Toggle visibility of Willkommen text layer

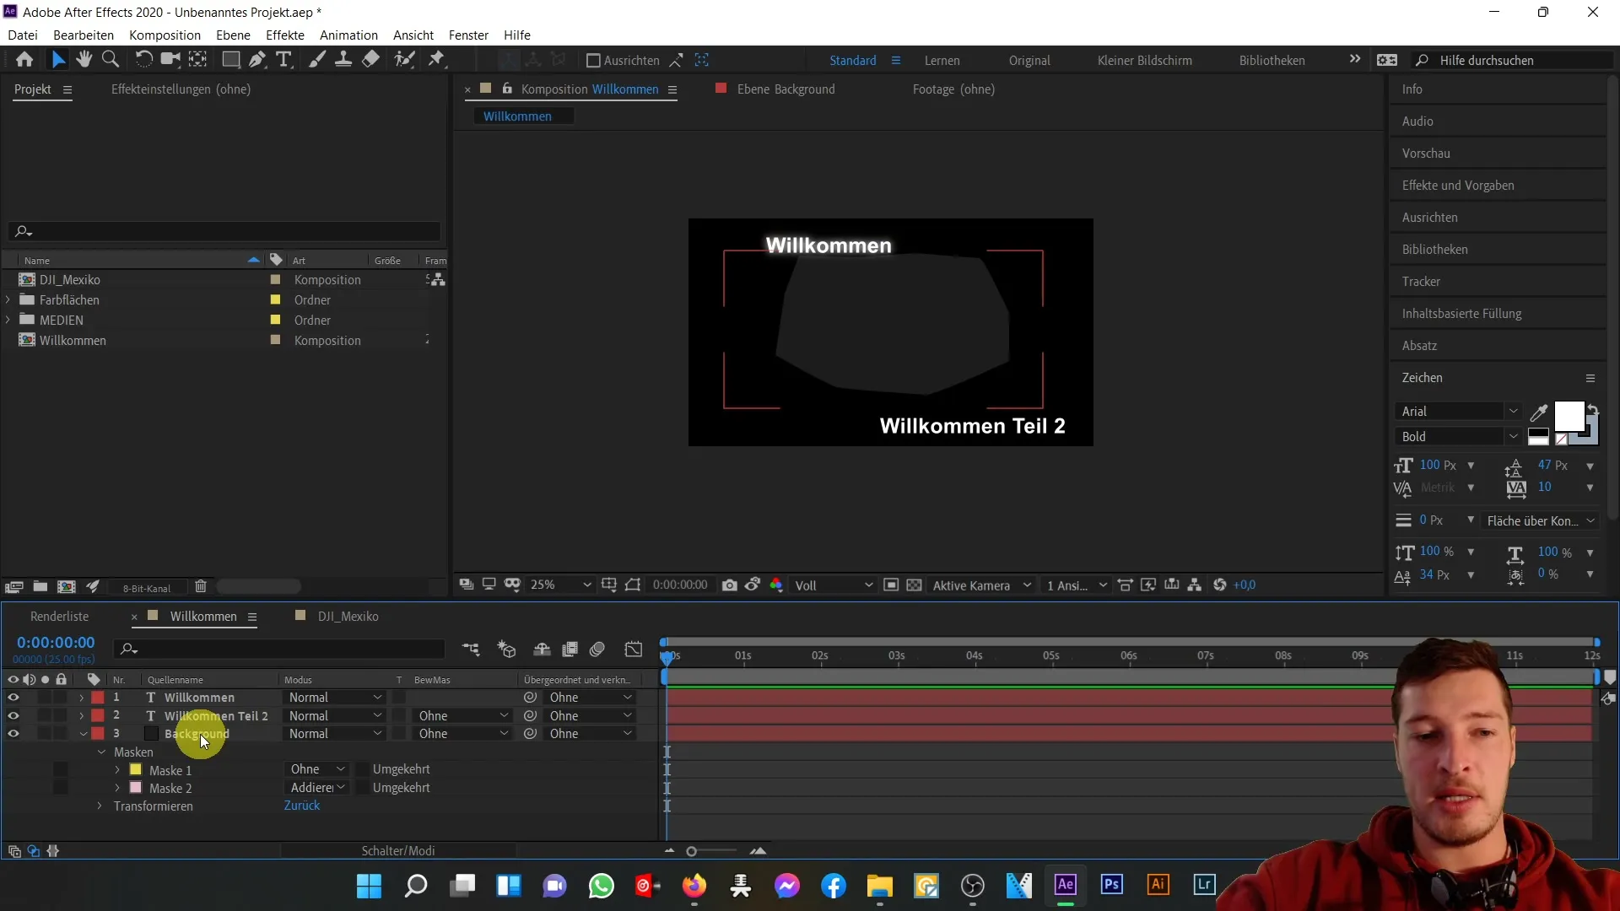[13, 696]
